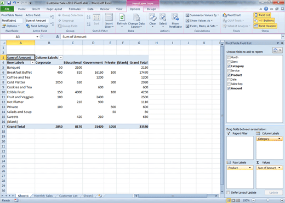The image size is (285, 203).
Task: Expand entire active field
Action: pos(52,17)
